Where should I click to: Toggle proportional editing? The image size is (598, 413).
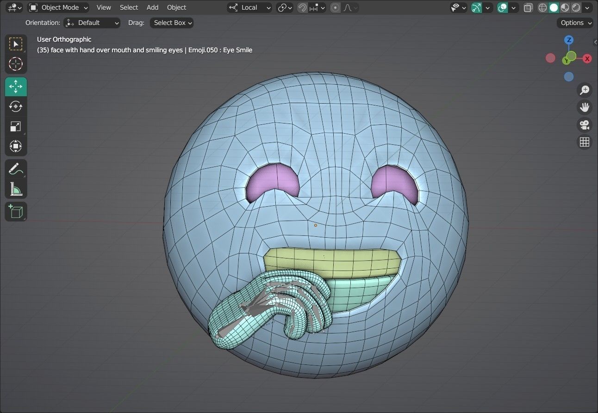coord(335,7)
